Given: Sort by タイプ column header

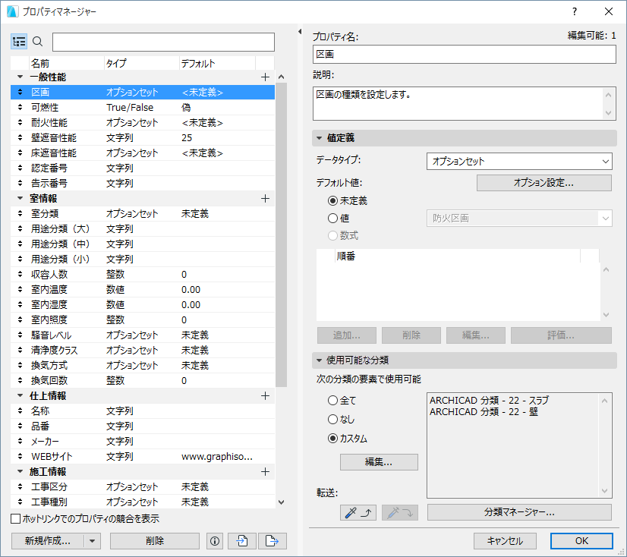Looking at the screenshot, I should (141, 63).
